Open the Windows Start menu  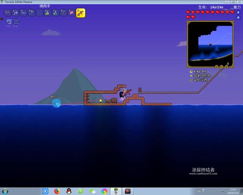tap(5, 191)
